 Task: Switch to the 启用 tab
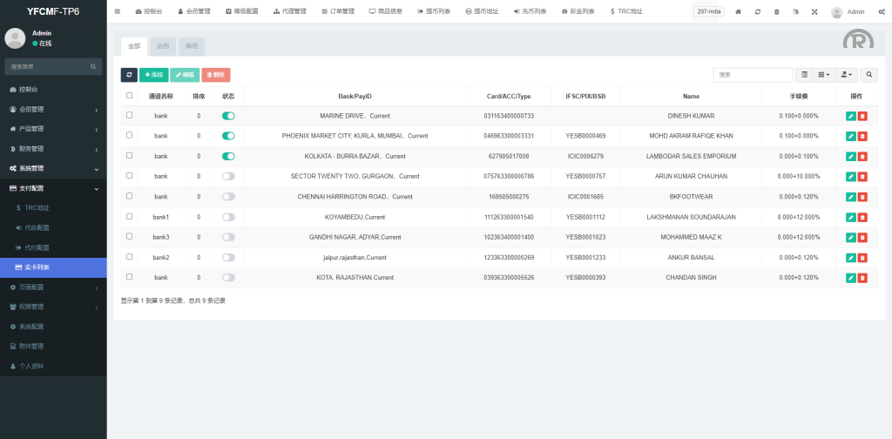(x=163, y=44)
